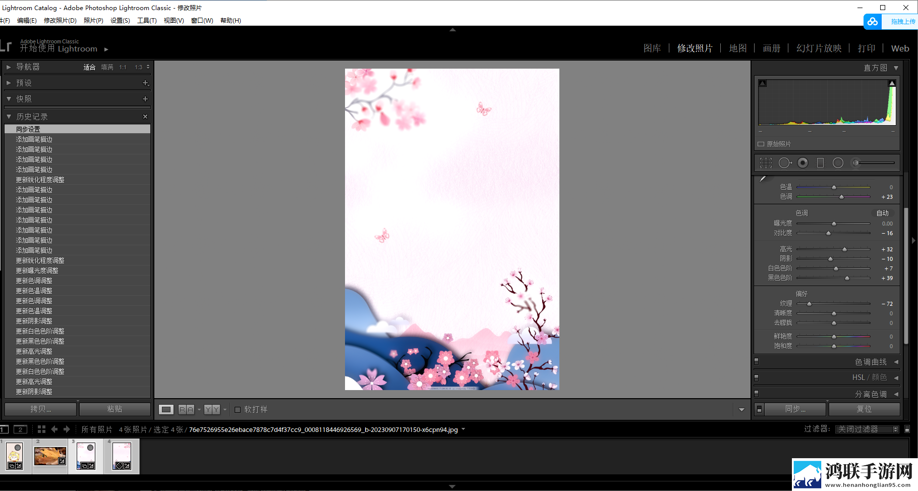Open filename dropdown in filmstrip bar

point(463,429)
